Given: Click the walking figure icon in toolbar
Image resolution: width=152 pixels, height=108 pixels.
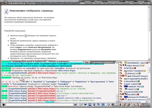Looking at the screenshot, I should [x=94, y=105].
